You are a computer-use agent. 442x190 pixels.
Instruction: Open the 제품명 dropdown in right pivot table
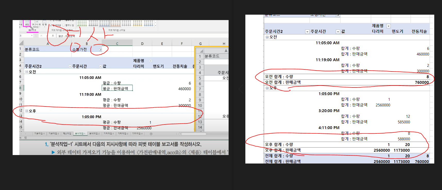[x=388, y=26]
